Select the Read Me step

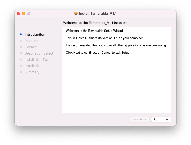tap(31, 41)
